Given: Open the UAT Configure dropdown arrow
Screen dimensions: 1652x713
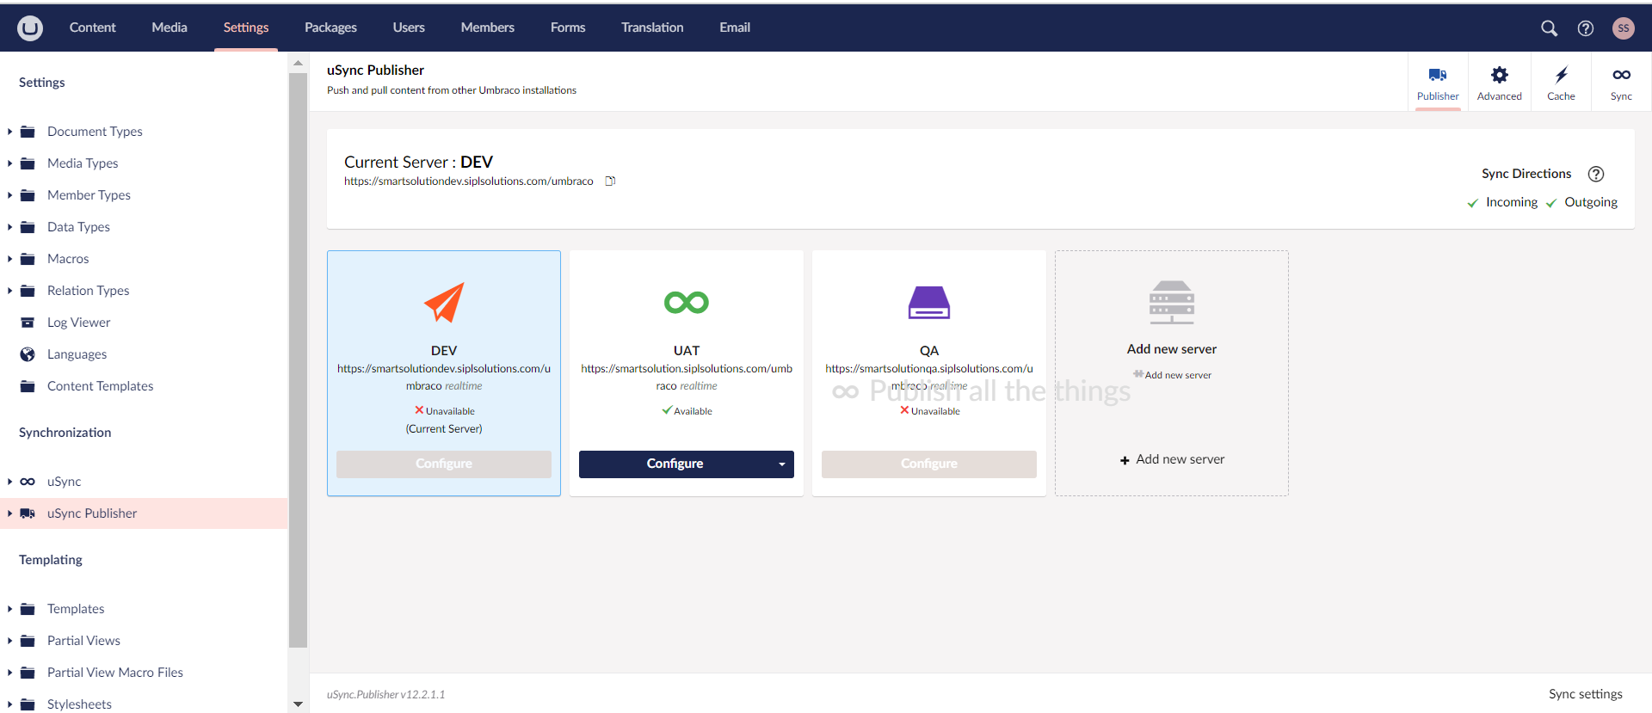Looking at the screenshot, I should click(x=781, y=464).
